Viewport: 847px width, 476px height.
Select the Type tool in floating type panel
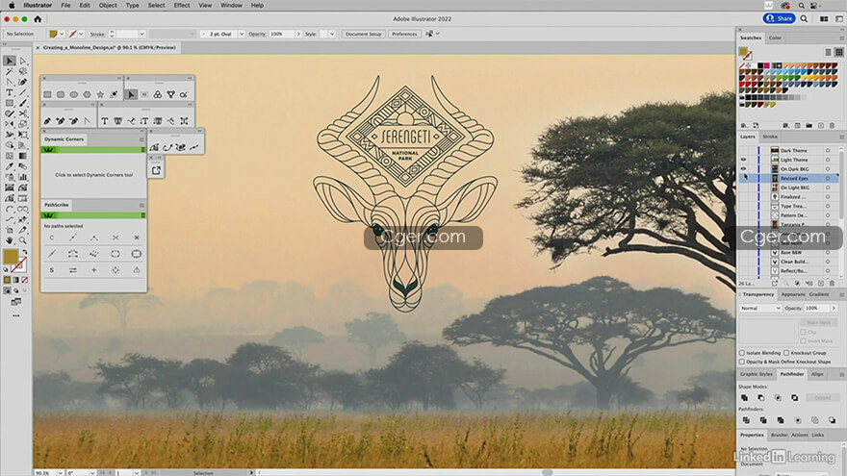[x=104, y=121]
